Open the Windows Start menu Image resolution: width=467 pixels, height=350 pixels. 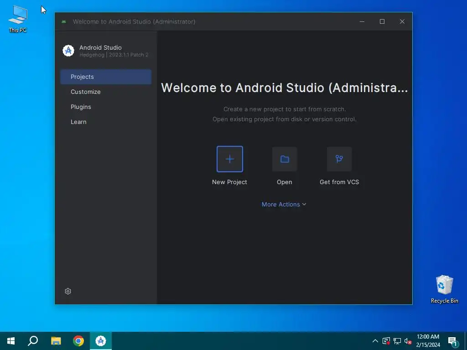point(11,341)
